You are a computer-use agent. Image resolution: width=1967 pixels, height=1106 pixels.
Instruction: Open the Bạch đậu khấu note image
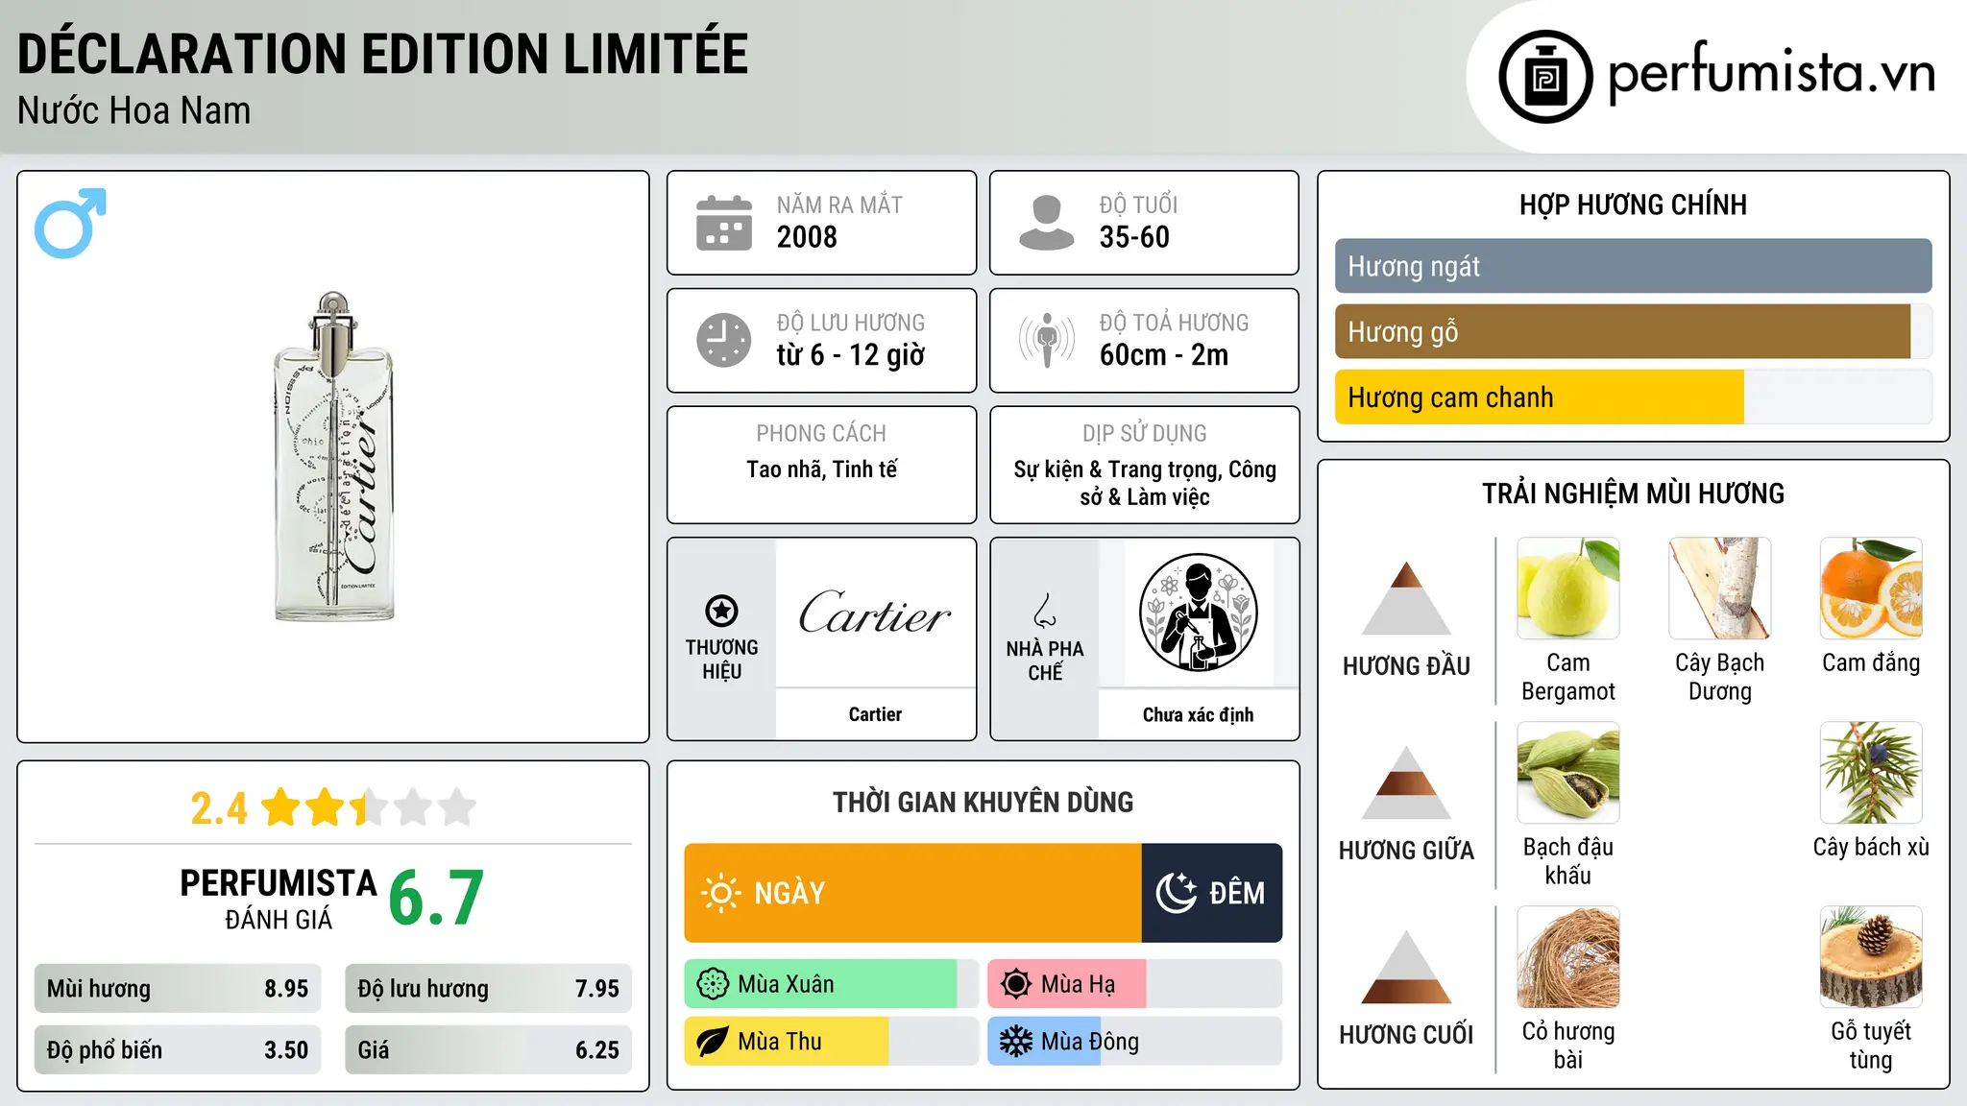pyautogui.click(x=1568, y=773)
